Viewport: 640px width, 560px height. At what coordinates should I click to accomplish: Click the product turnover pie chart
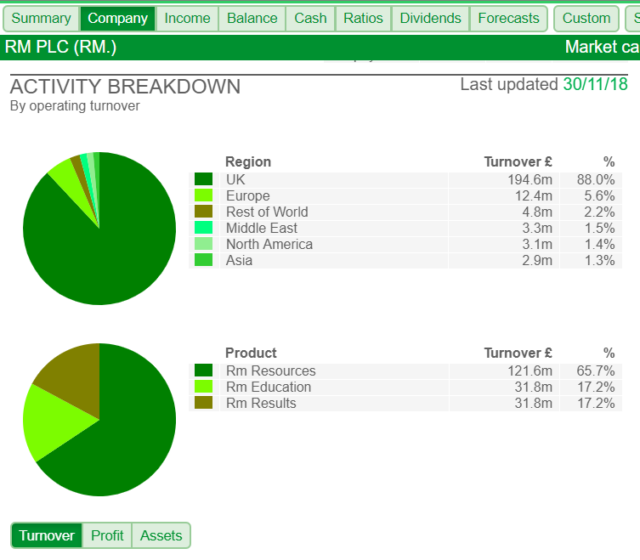point(99,420)
